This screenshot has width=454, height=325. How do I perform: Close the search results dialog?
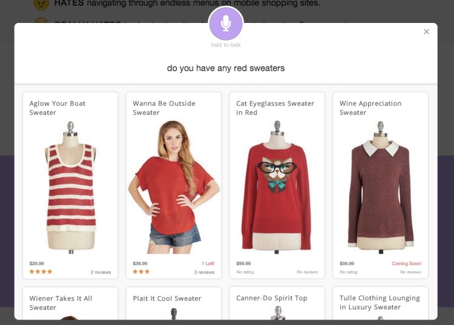(x=426, y=32)
